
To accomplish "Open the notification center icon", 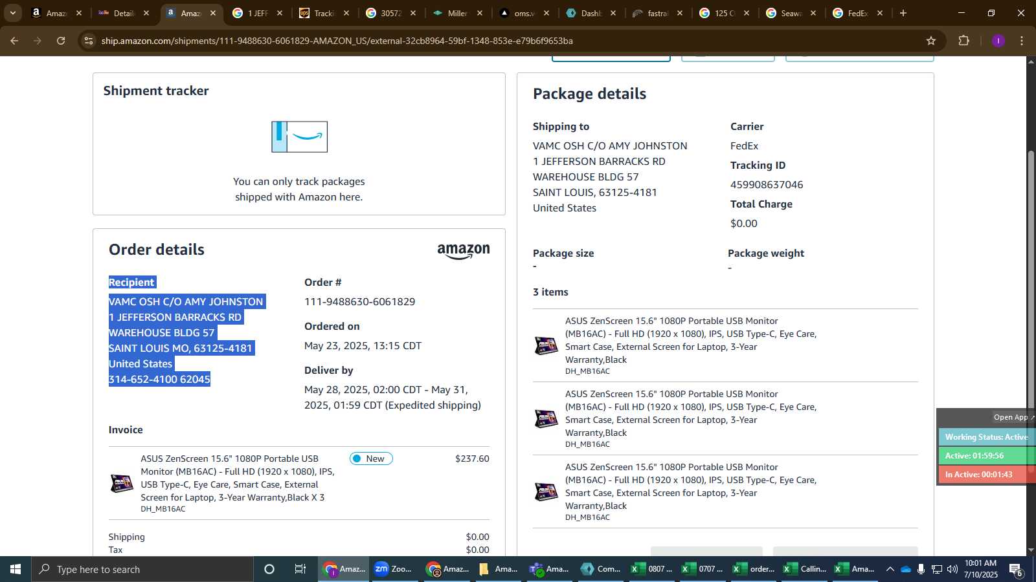I will [1016, 569].
